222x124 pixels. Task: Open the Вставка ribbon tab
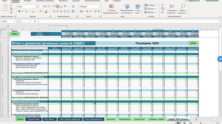(27, 1)
